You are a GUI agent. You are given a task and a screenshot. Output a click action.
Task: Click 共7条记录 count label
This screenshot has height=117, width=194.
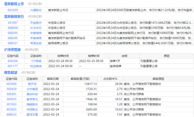(x=28, y=73)
